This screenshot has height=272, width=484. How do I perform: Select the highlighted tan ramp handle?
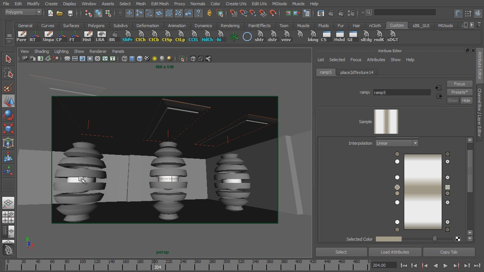coord(397,187)
